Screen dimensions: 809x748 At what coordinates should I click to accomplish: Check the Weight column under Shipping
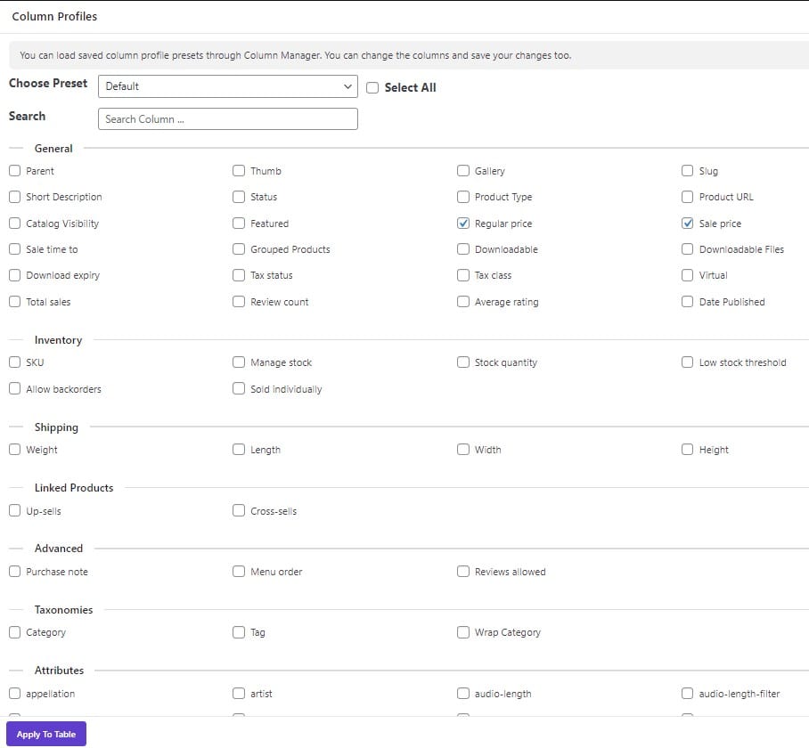[x=14, y=450]
